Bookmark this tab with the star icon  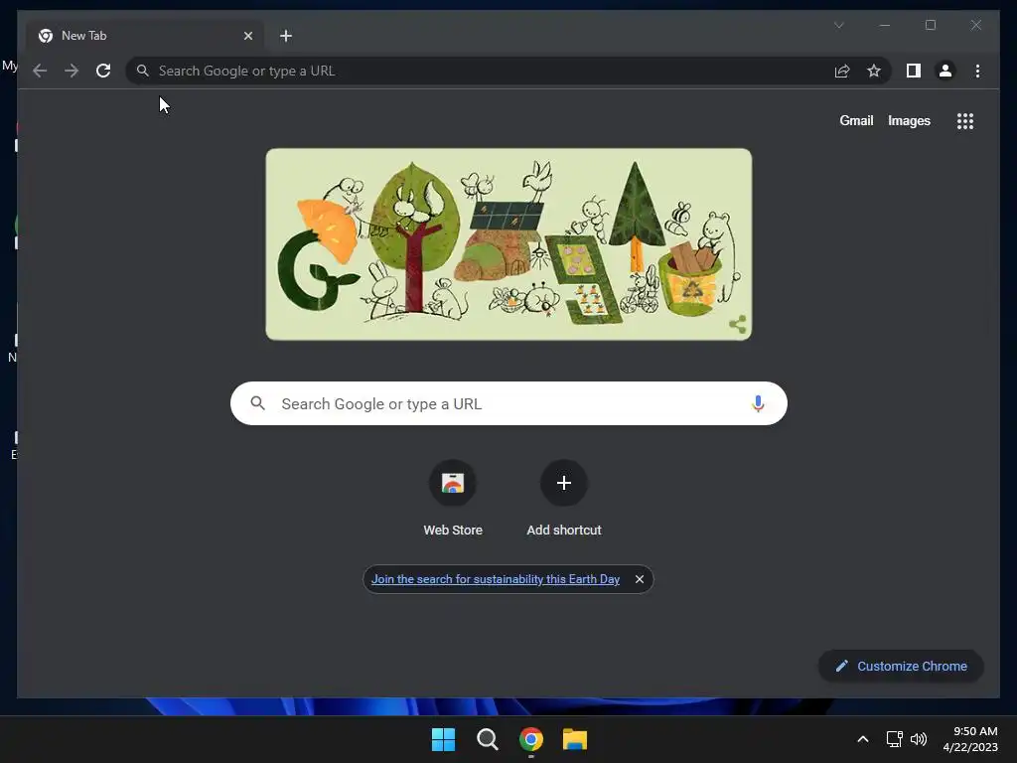874,71
